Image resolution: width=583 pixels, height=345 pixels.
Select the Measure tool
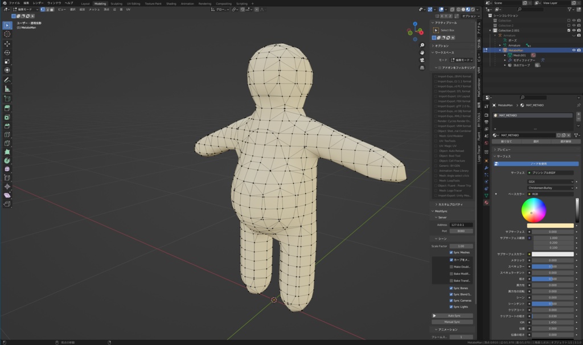tap(7, 89)
